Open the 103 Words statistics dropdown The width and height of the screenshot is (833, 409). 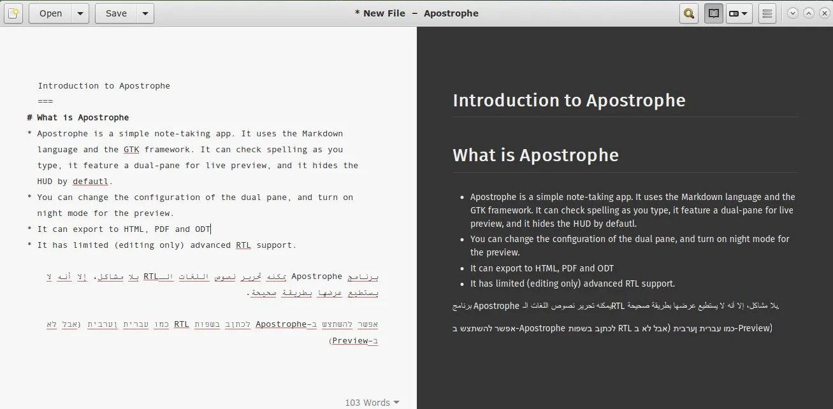coord(372,402)
